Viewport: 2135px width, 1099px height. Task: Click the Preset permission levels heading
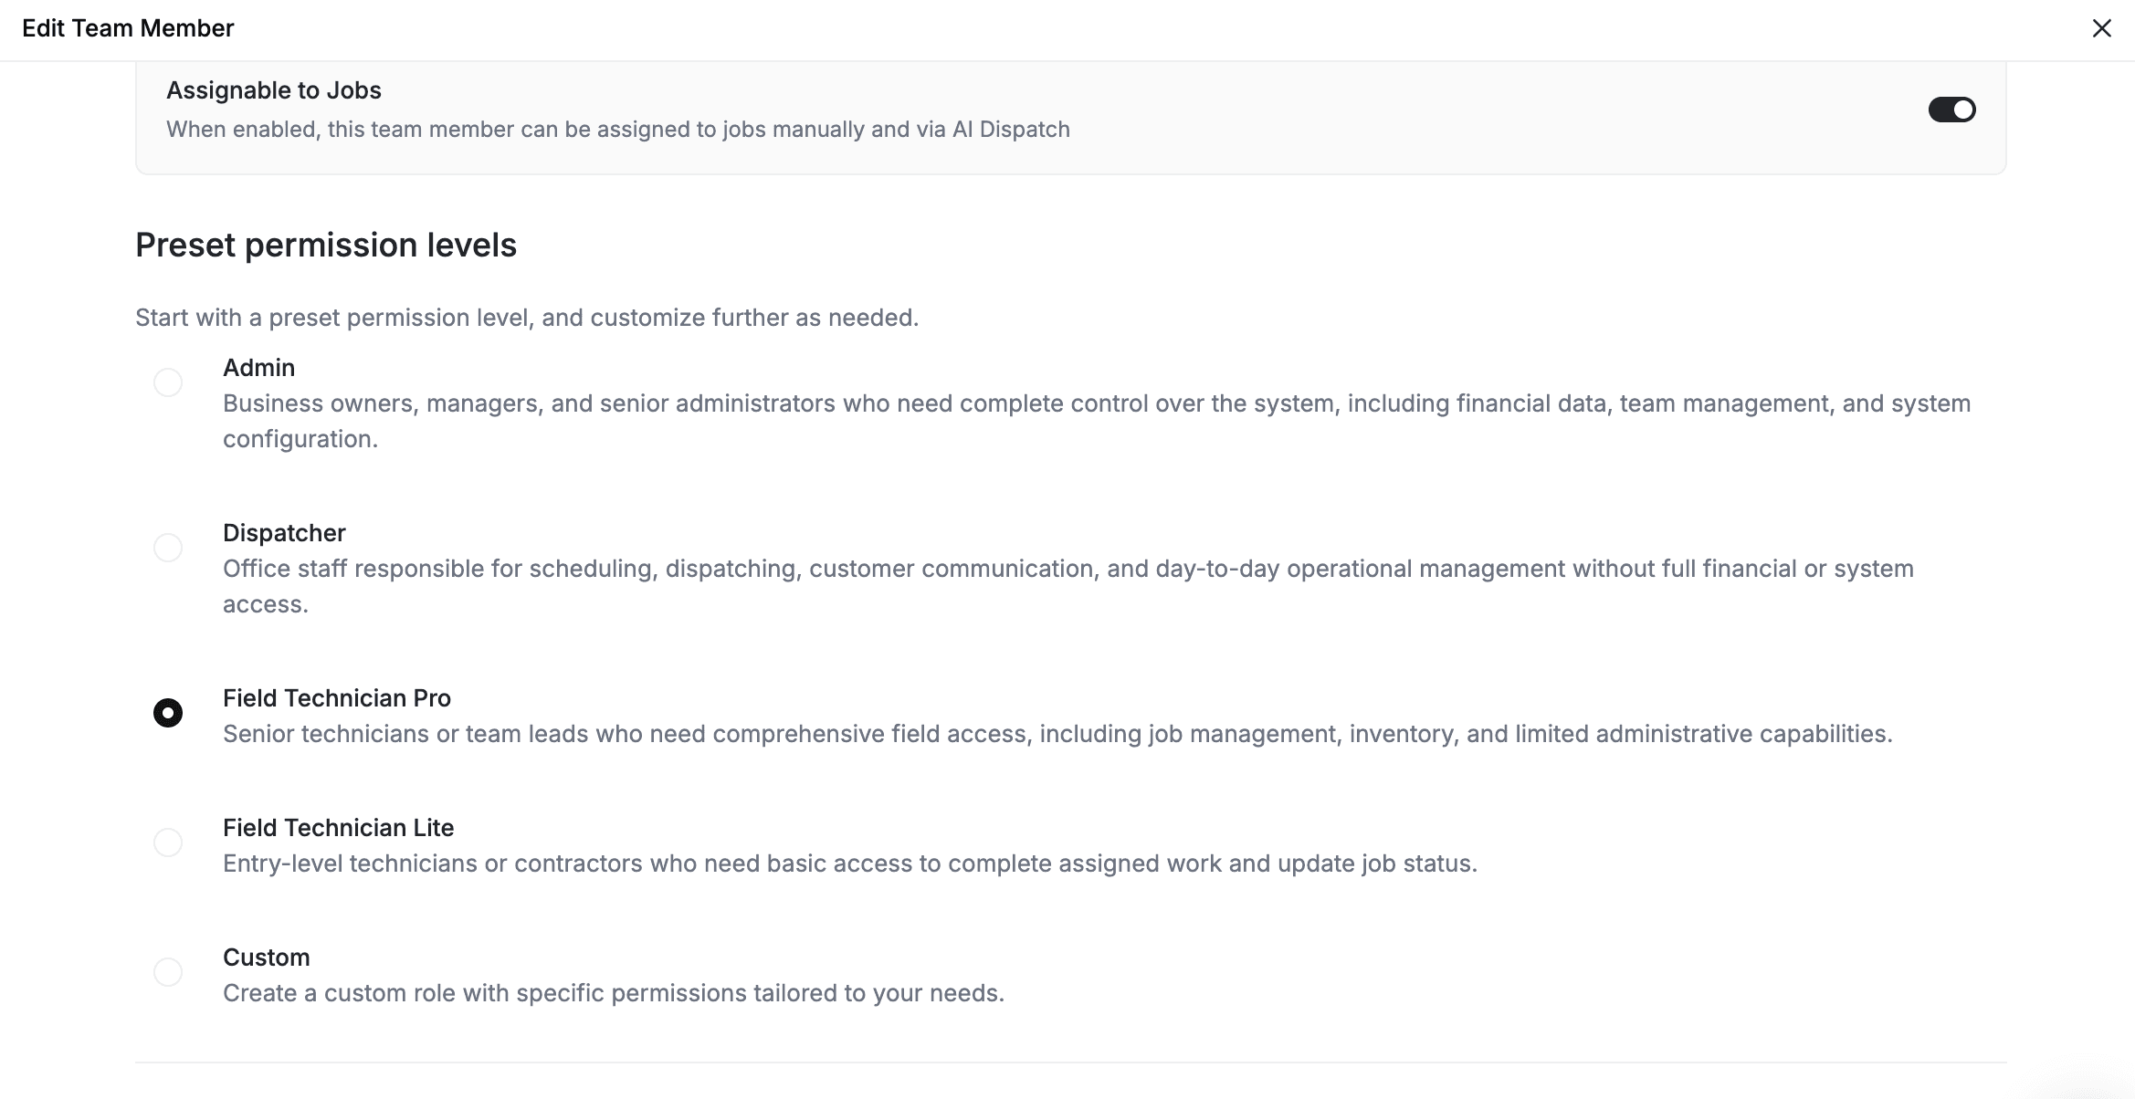tap(325, 245)
